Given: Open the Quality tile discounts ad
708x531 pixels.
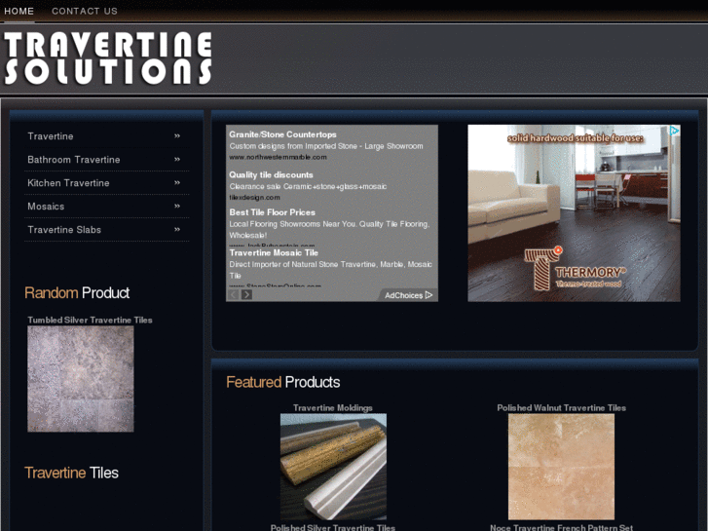Looking at the screenshot, I should pos(271,175).
